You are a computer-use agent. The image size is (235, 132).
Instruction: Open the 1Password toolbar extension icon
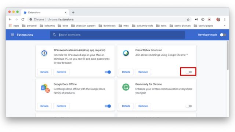point(203,19)
